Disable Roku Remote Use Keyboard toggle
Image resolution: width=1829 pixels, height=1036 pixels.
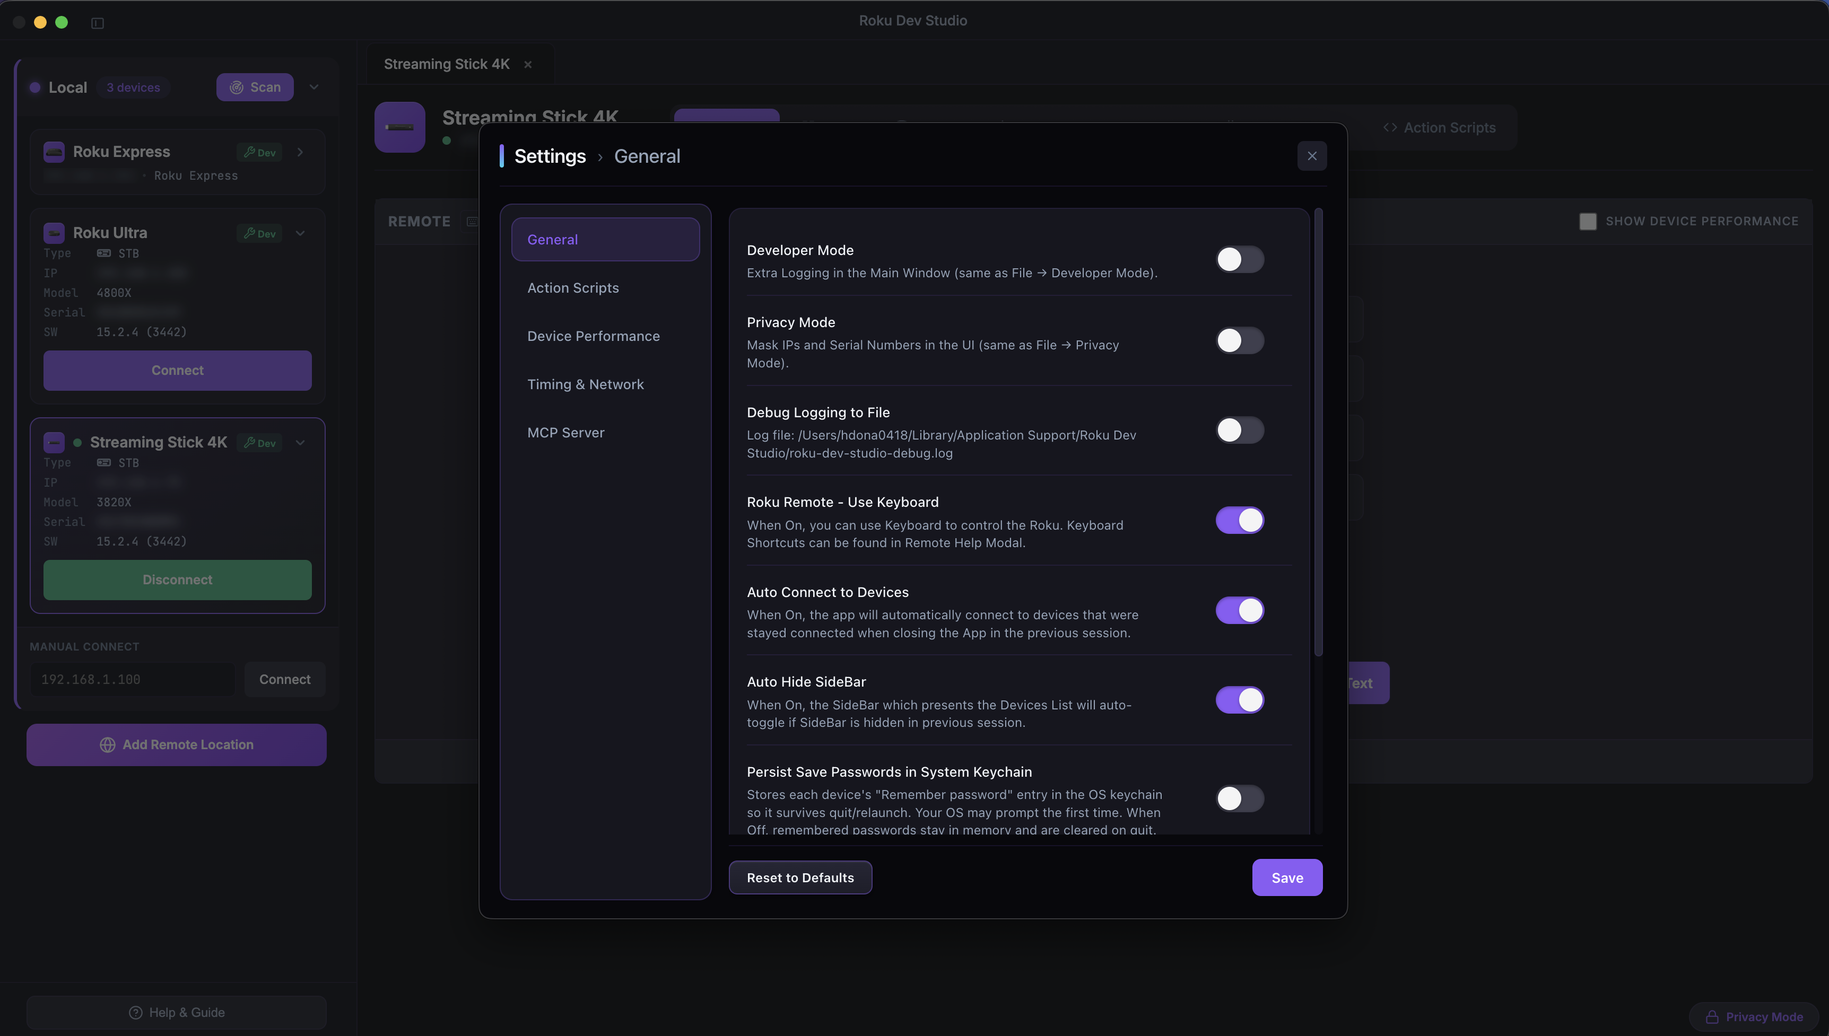point(1240,521)
